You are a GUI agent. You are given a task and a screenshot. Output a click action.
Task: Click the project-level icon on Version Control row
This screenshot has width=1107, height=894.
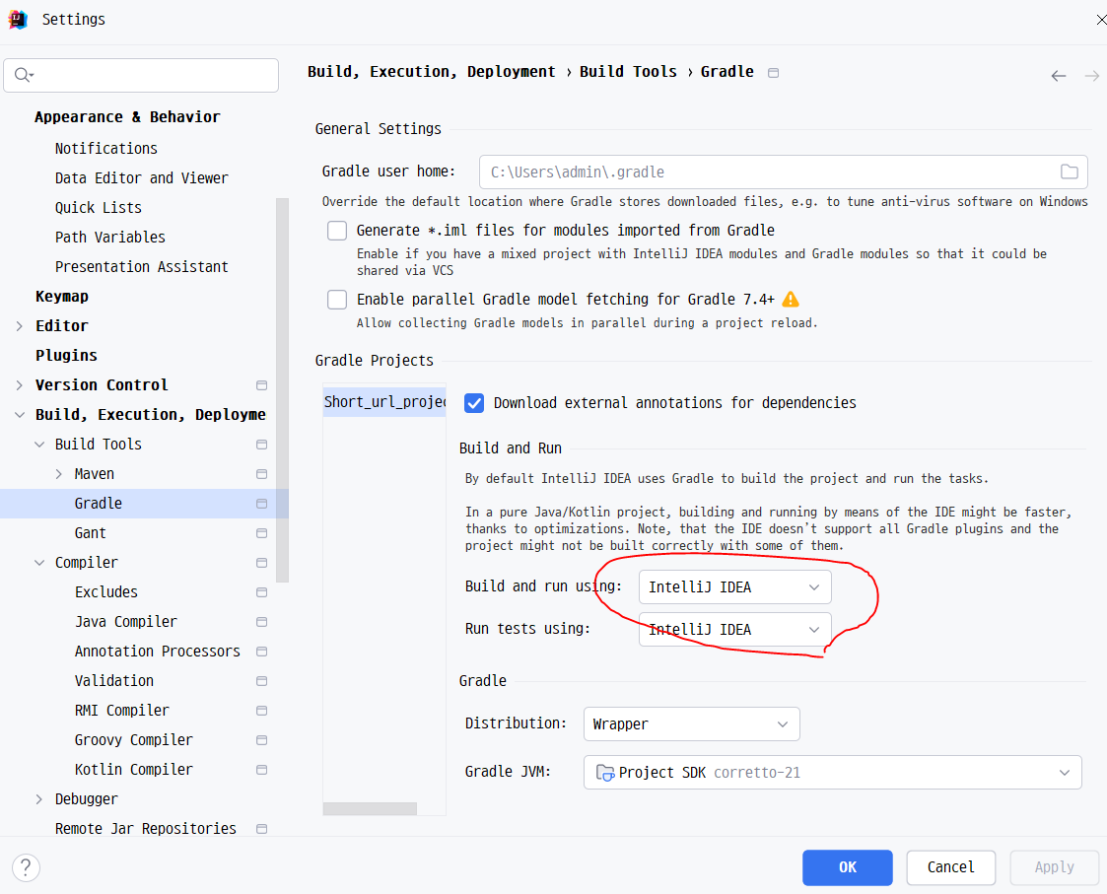(261, 385)
